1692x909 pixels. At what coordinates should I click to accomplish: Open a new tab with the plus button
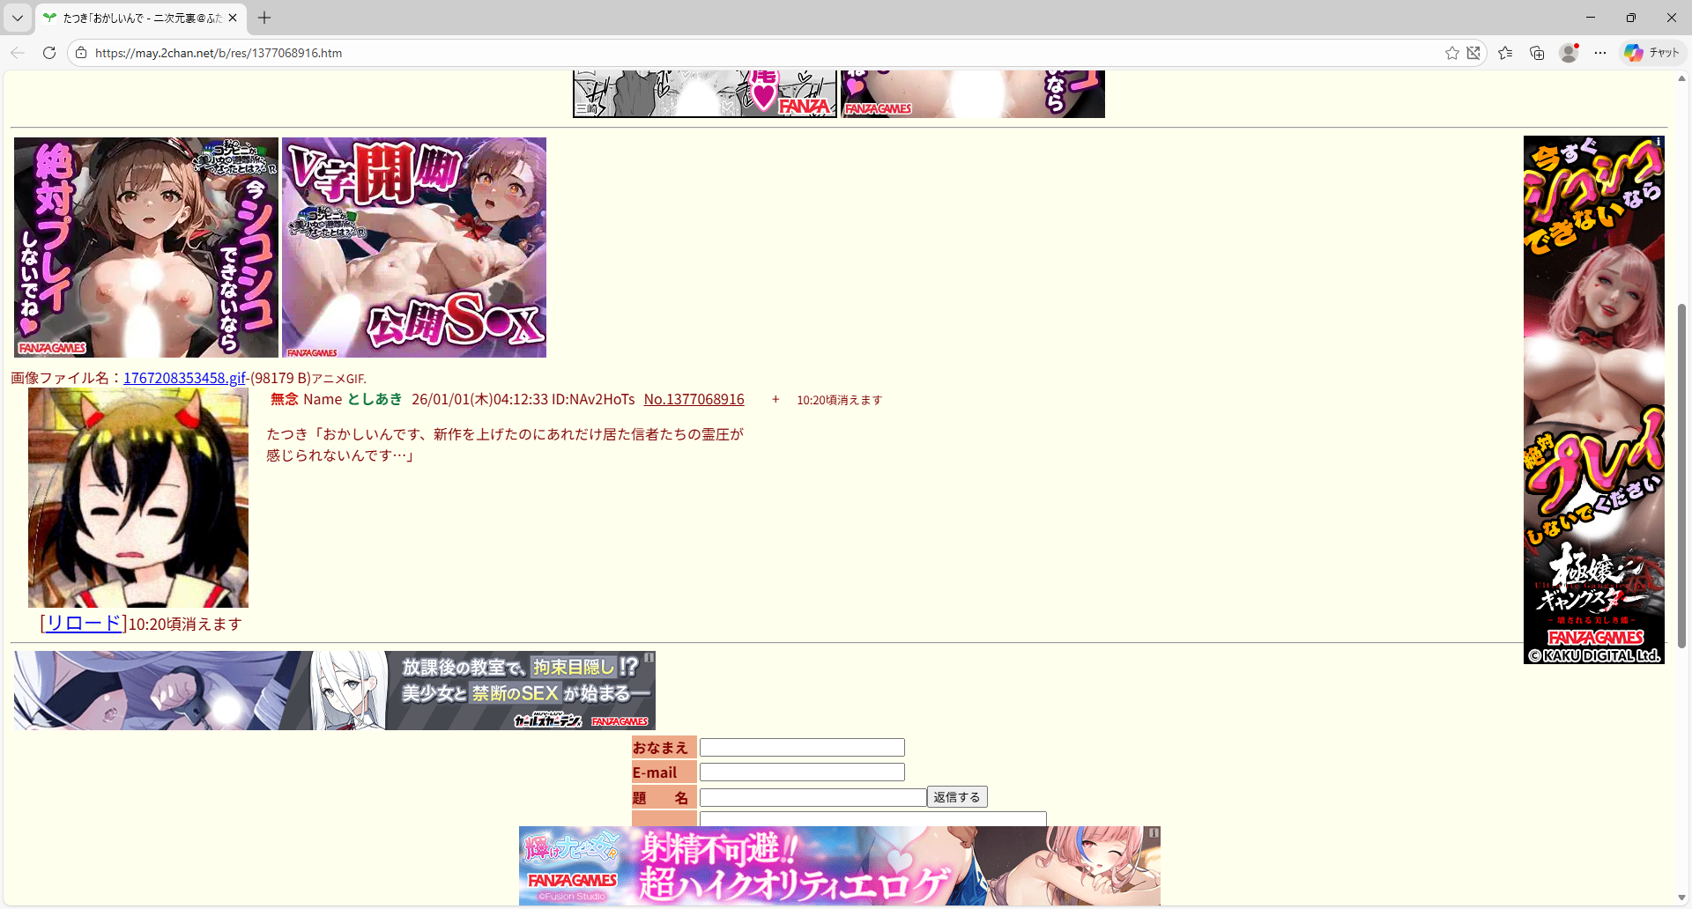click(264, 18)
